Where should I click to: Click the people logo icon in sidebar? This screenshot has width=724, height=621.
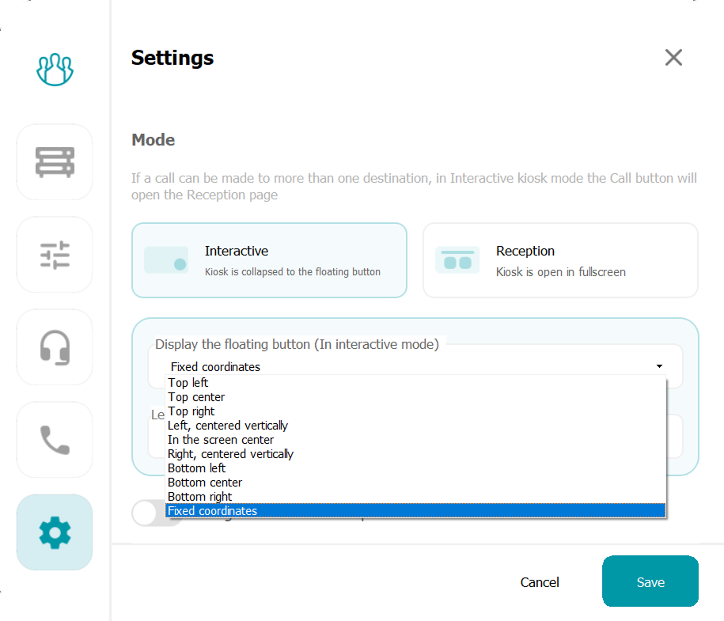tap(55, 70)
